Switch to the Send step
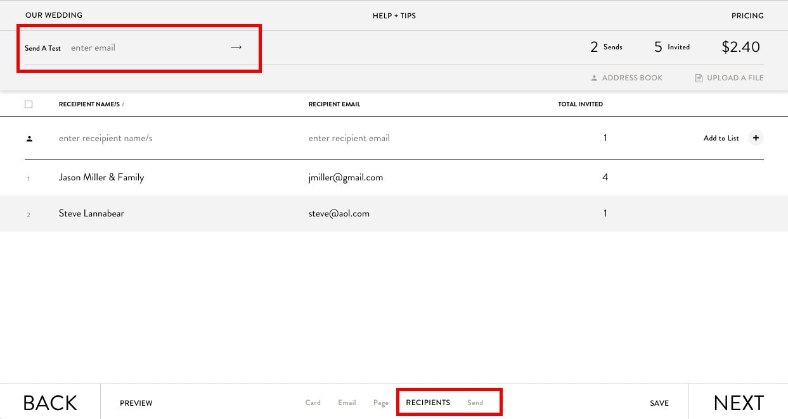This screenshot has height=419, width=788. coord(475,403)
